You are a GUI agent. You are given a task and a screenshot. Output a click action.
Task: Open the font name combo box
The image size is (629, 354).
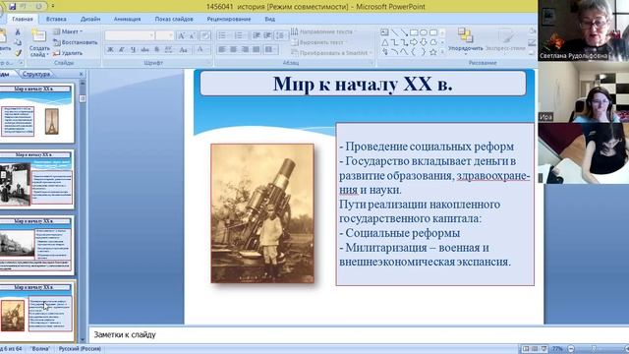(130, 35)
